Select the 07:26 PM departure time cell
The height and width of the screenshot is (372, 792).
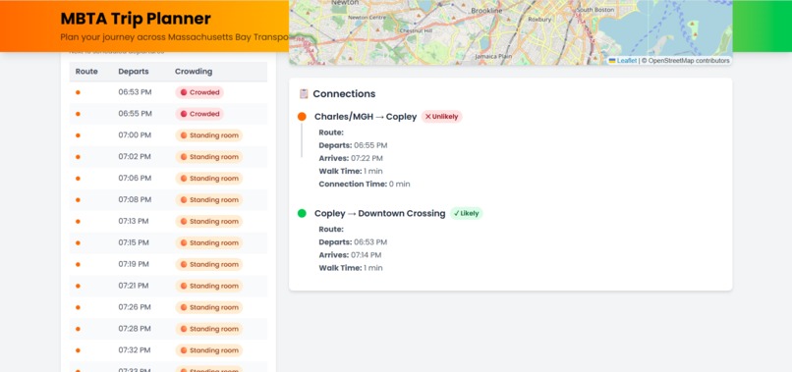(x=134, y=307)
